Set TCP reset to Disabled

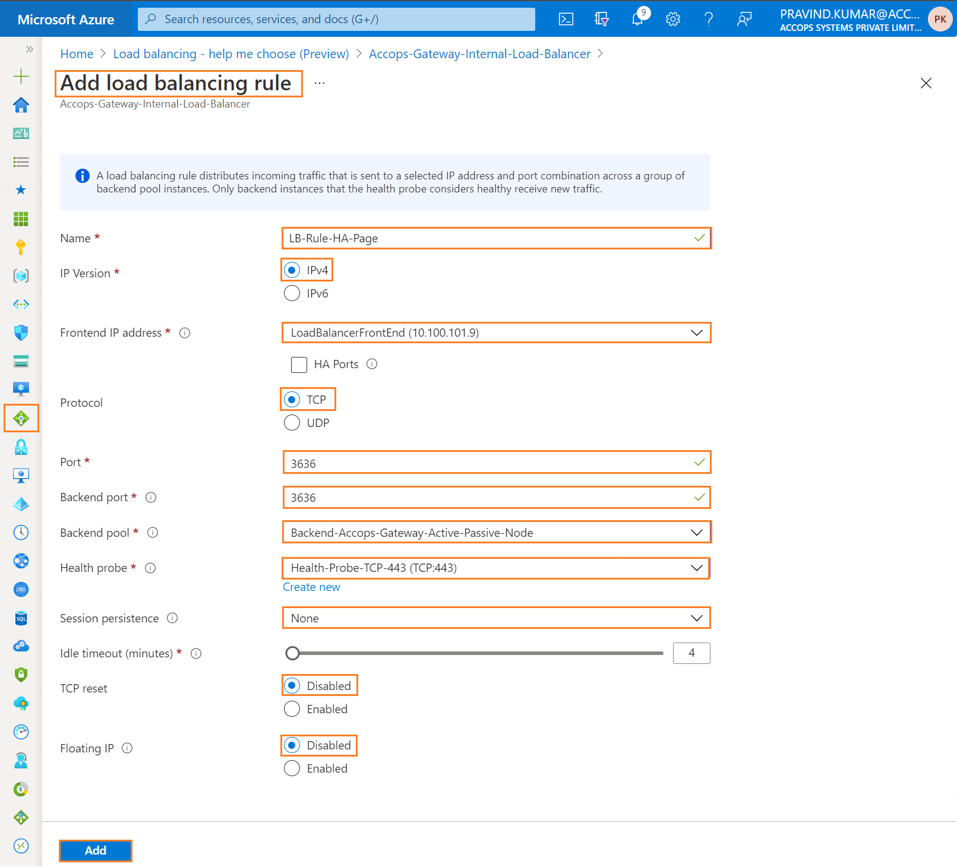pos(292,686)
